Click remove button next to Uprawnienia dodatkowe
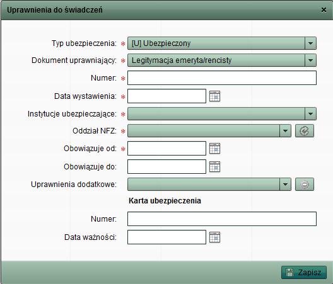The height and width of the screenshot is (284, 333). tap(305, 184)
